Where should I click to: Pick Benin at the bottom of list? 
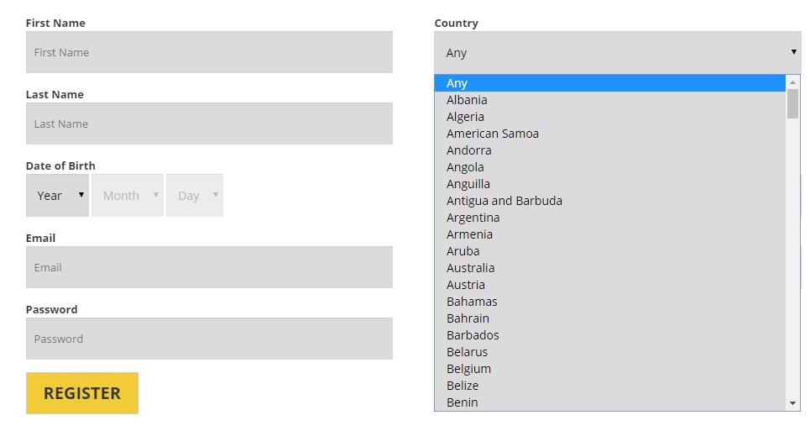462,402
